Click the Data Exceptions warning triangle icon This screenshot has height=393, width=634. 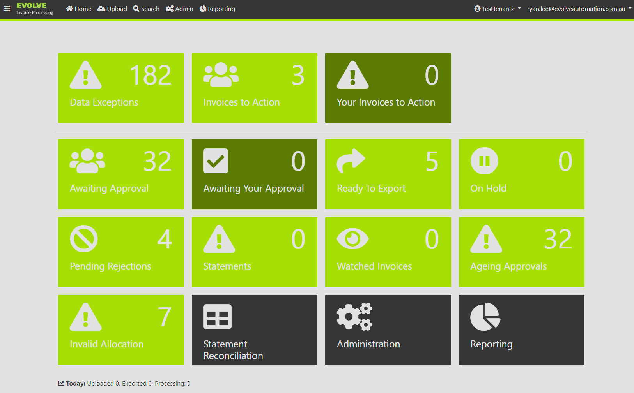click(86, 75)
